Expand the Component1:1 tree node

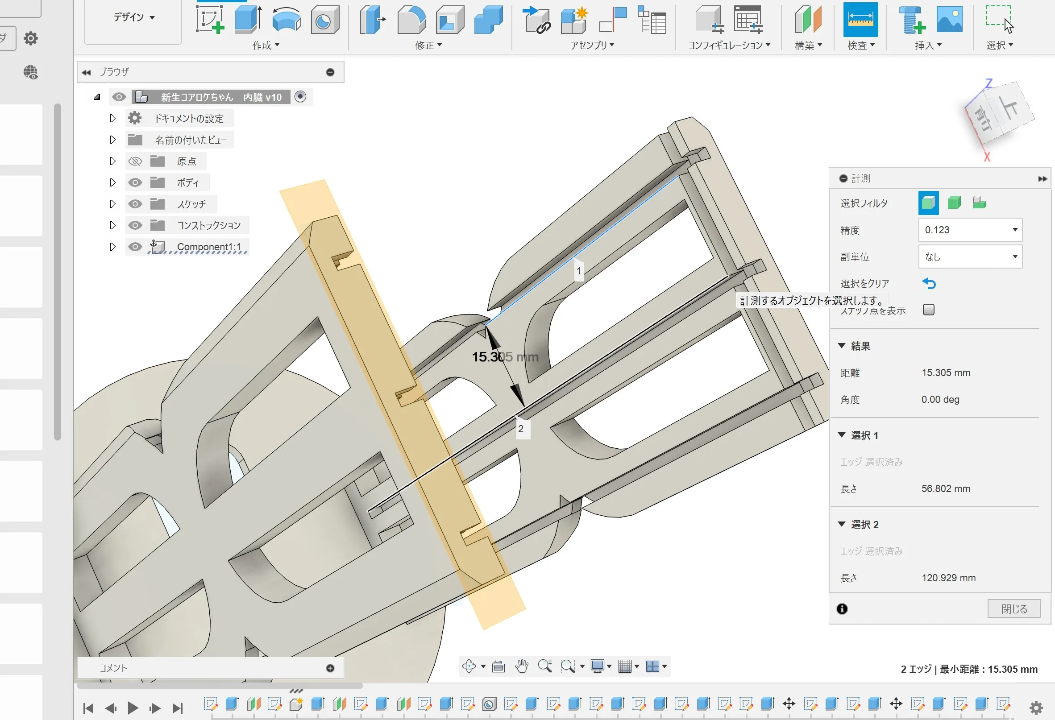[112, 247]
